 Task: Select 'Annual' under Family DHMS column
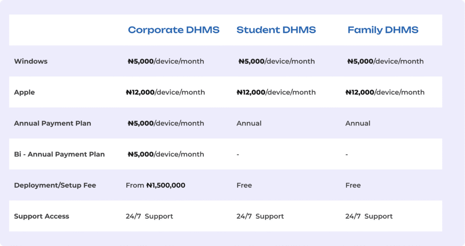(358, 123)
